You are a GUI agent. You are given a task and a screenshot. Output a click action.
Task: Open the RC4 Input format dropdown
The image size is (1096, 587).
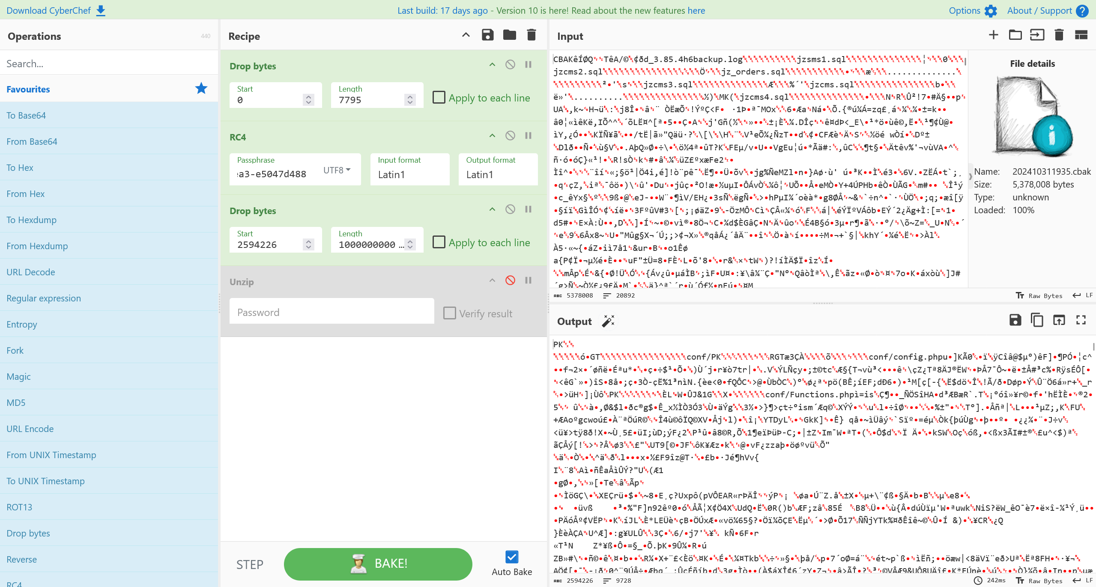tap(410, 169)
